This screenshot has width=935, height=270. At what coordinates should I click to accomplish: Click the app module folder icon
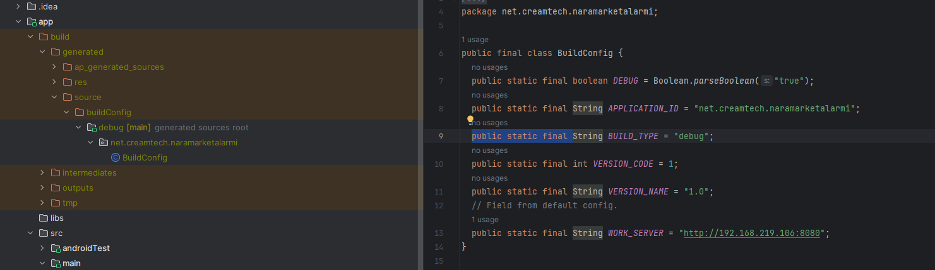(x=32, y=21)
